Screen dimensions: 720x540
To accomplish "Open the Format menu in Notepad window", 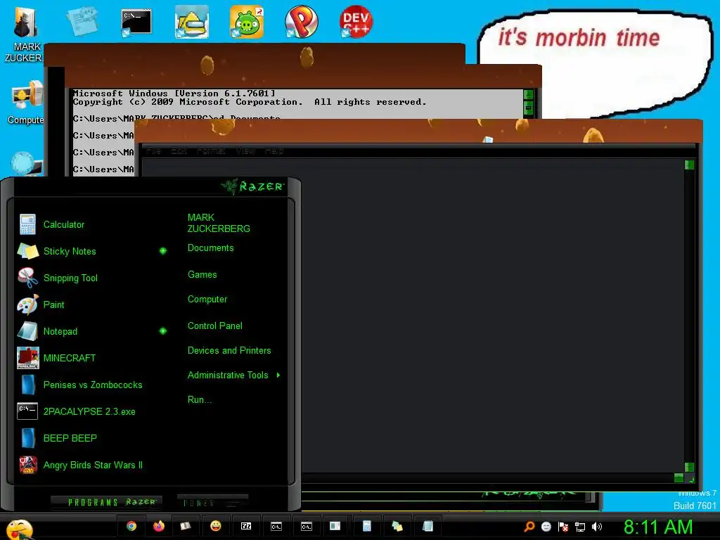I will 211,150.
